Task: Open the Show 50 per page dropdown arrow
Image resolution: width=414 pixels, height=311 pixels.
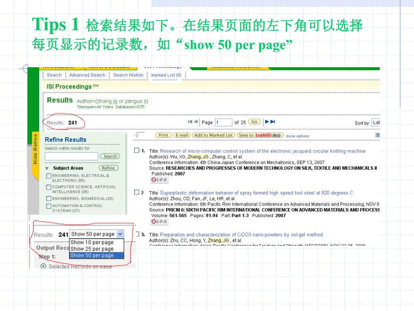Action: (x=120, y=234)
